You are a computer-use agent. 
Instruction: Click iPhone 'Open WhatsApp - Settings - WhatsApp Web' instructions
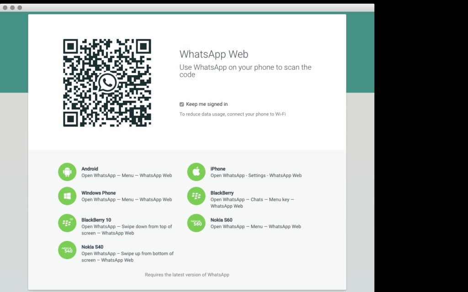256,176
